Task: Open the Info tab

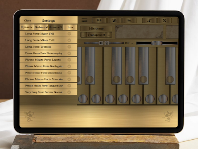Action: point(70,27)
